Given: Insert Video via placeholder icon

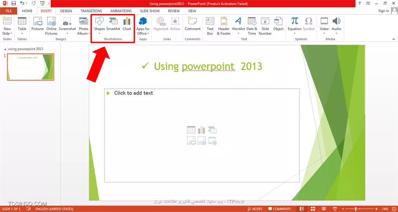Looking at the screenshot, I should [x=213, y=140].
